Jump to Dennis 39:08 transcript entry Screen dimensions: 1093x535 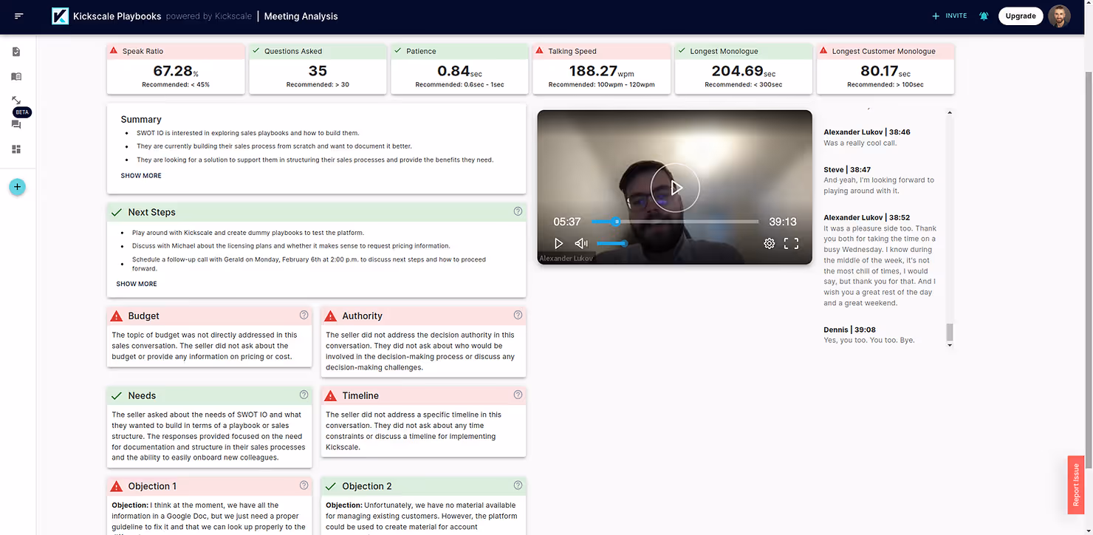(851, 330)
